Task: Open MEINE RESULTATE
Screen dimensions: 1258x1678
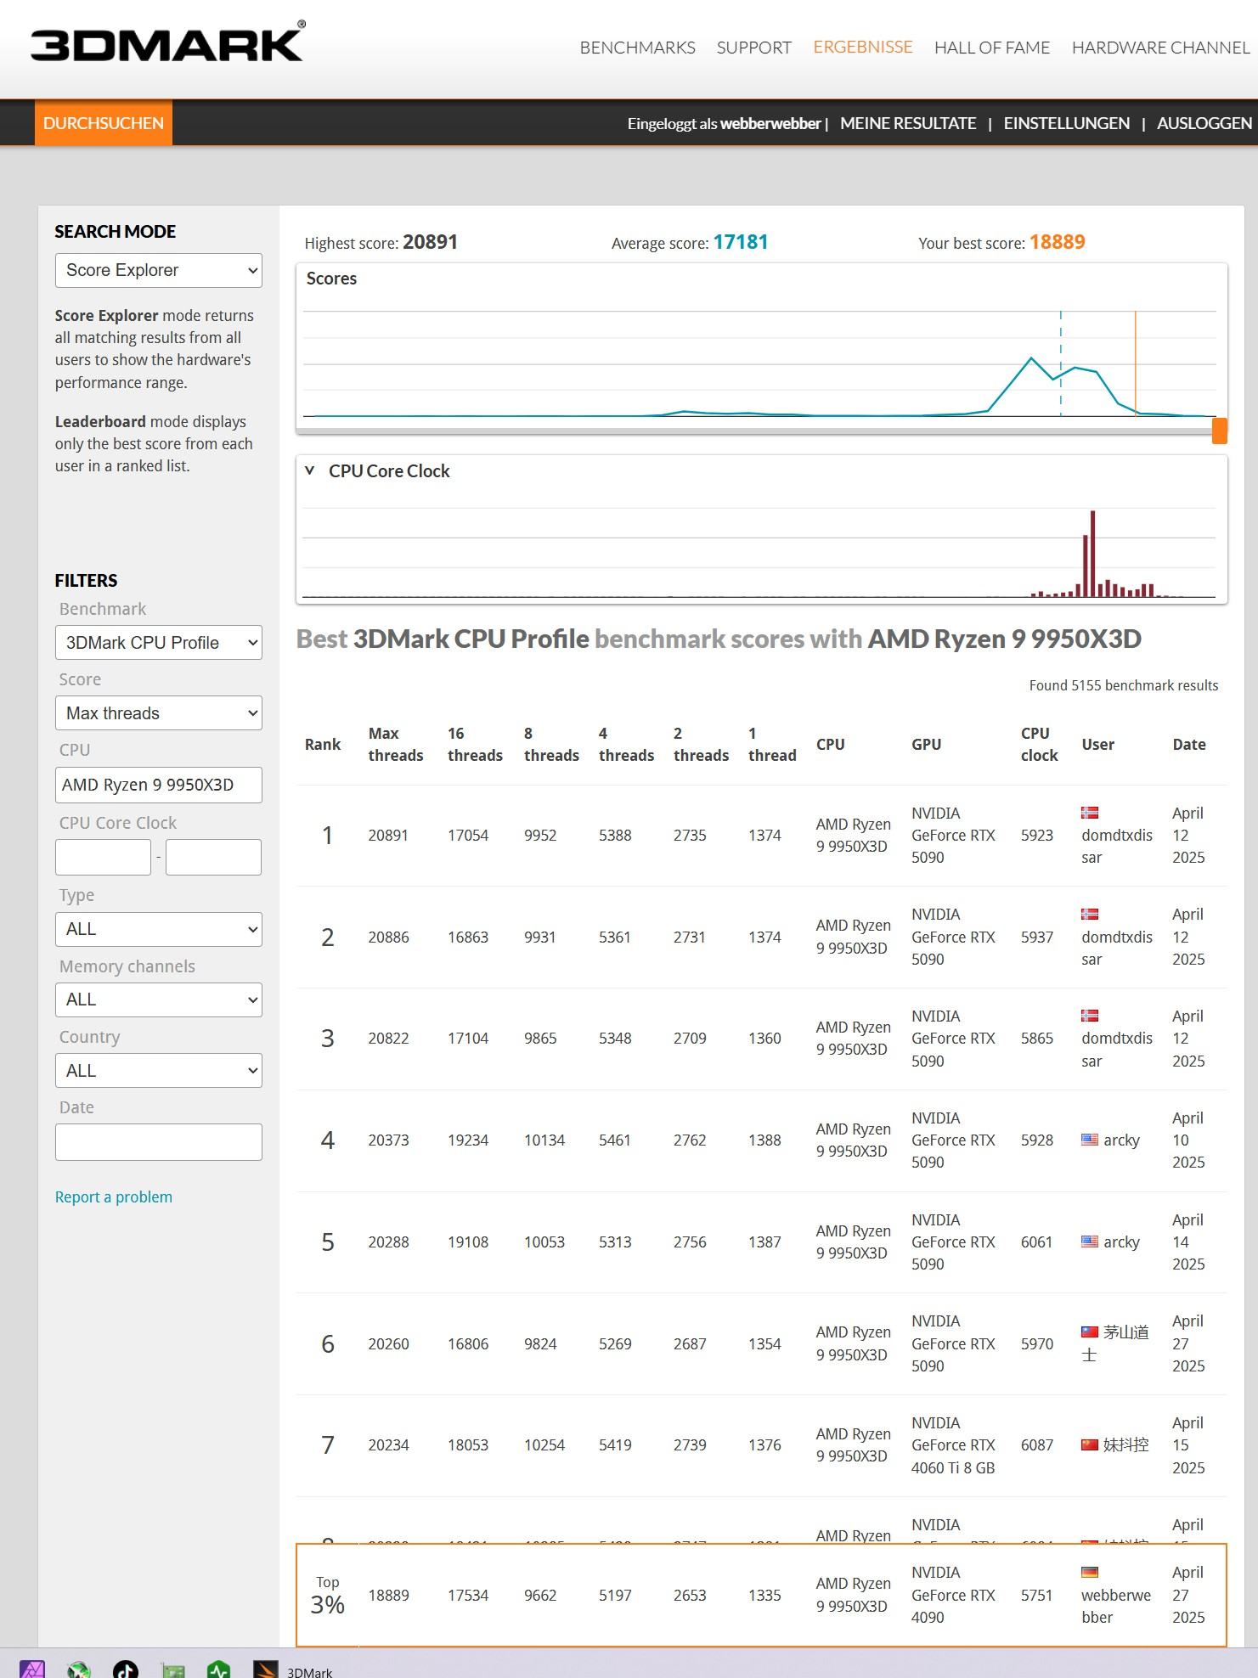Action: point(908,123)
